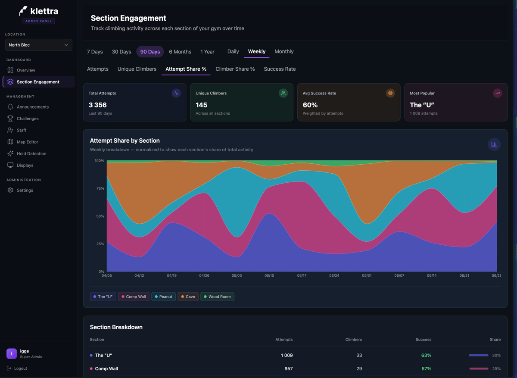Open the Unique Climbers metric tab
This screenshot has width=517, height=378.
[137, 69]
